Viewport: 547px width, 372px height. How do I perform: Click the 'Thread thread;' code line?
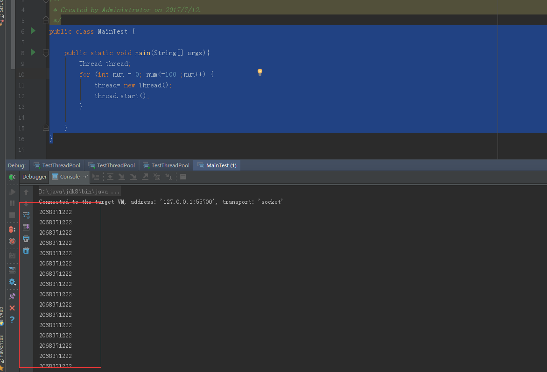pyautogui.click(x=105, y=64)
